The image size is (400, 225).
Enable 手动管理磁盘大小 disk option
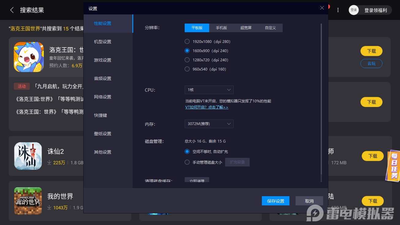point(187,162)
